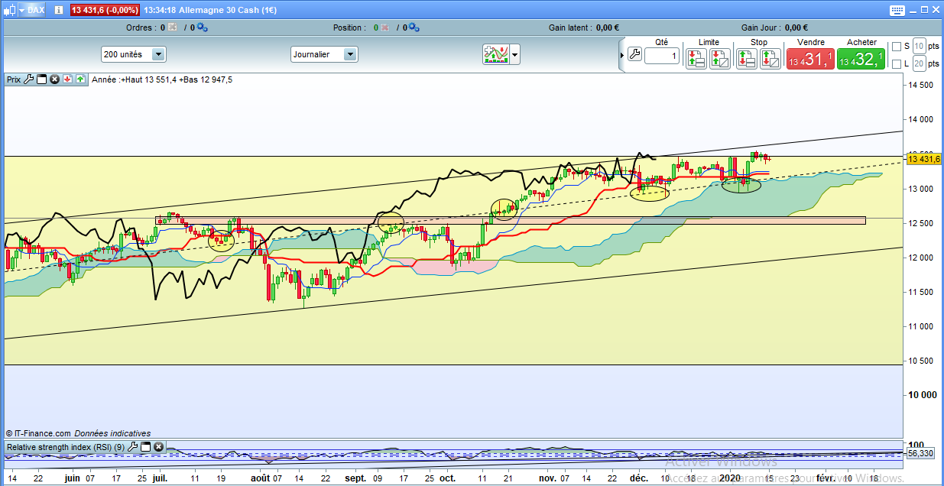The width and height of the screenshot is (944, 486).
Task: Expand the Journalier timeframe dropdown
Action: click(x=350, y=54)
